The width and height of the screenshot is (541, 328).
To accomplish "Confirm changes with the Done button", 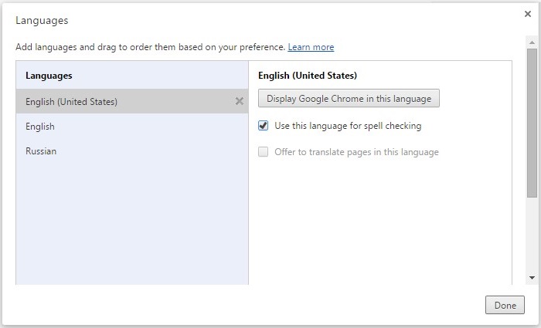I will click(505, 305).
